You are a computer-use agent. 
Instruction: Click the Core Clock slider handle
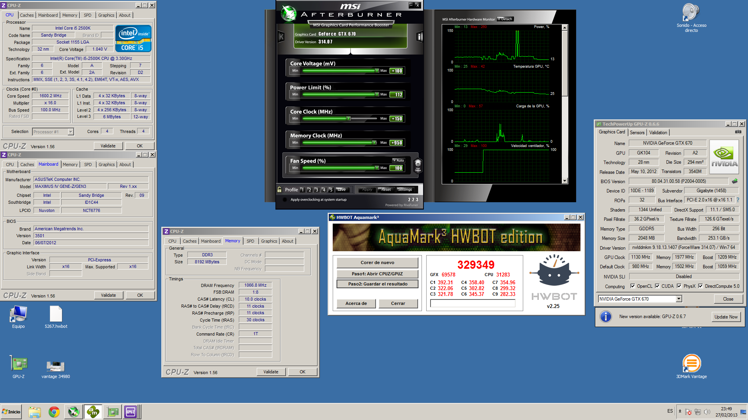(349, 119)
